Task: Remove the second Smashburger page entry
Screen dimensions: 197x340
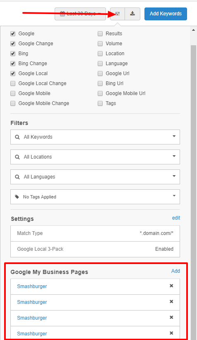Action: pos(171,302)
